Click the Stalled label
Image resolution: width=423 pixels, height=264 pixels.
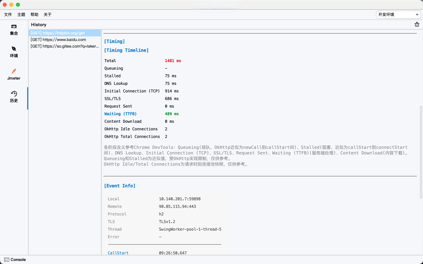point(113,76)
